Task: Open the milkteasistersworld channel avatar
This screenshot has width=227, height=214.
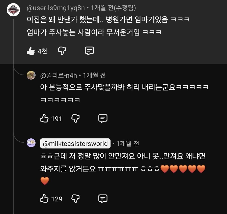Action: (31, 143)
